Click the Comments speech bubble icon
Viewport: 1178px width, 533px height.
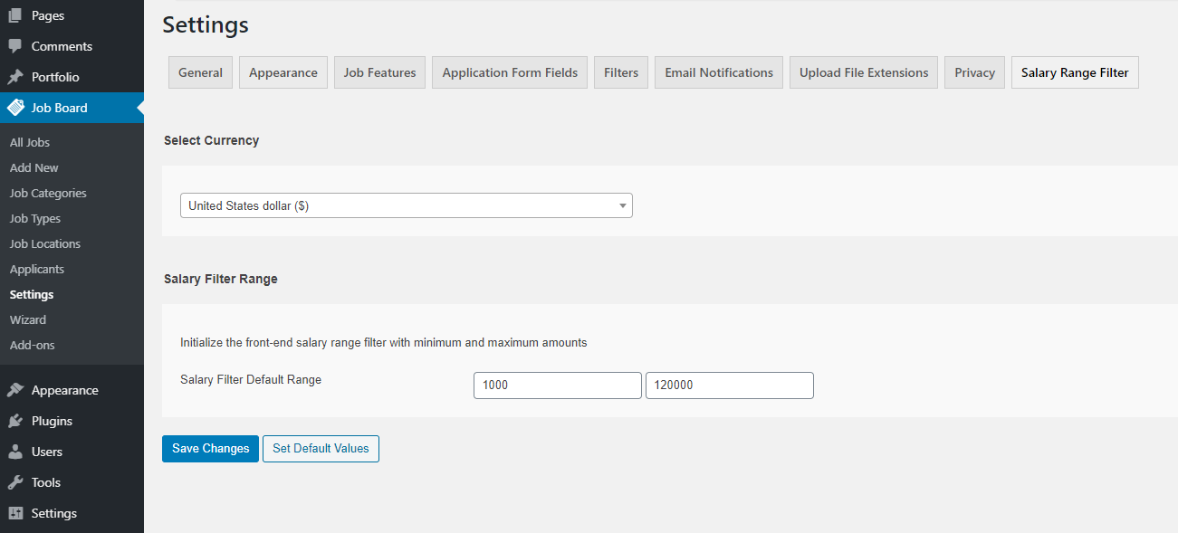(16, 45)
